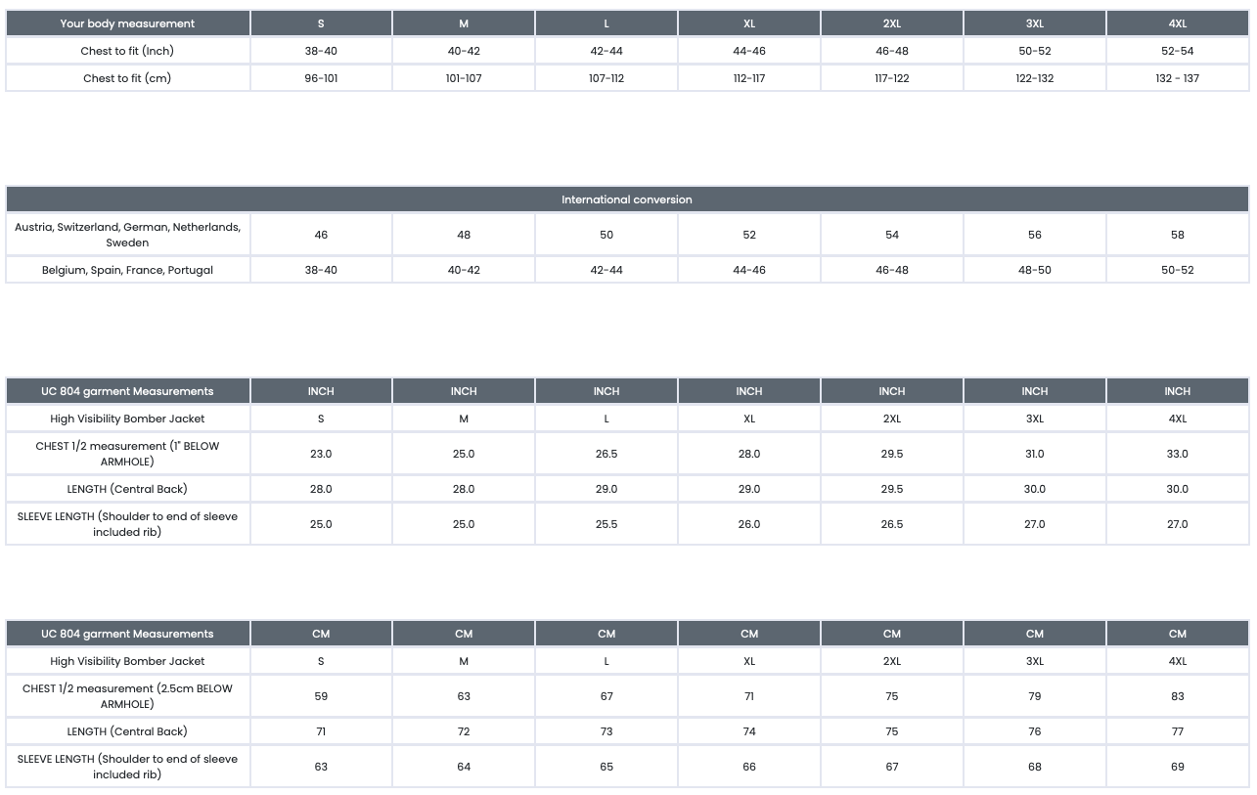Click the '132 - 137' chest cm cell
Screen dimensions: 1257x795
pos(1177,78)
